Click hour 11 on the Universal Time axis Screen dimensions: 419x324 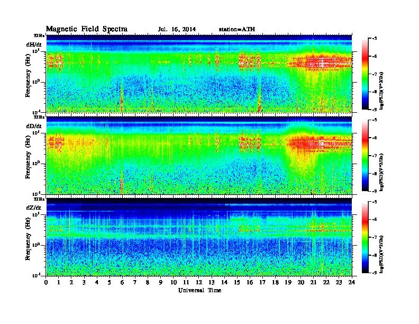[x=186, y=283]
